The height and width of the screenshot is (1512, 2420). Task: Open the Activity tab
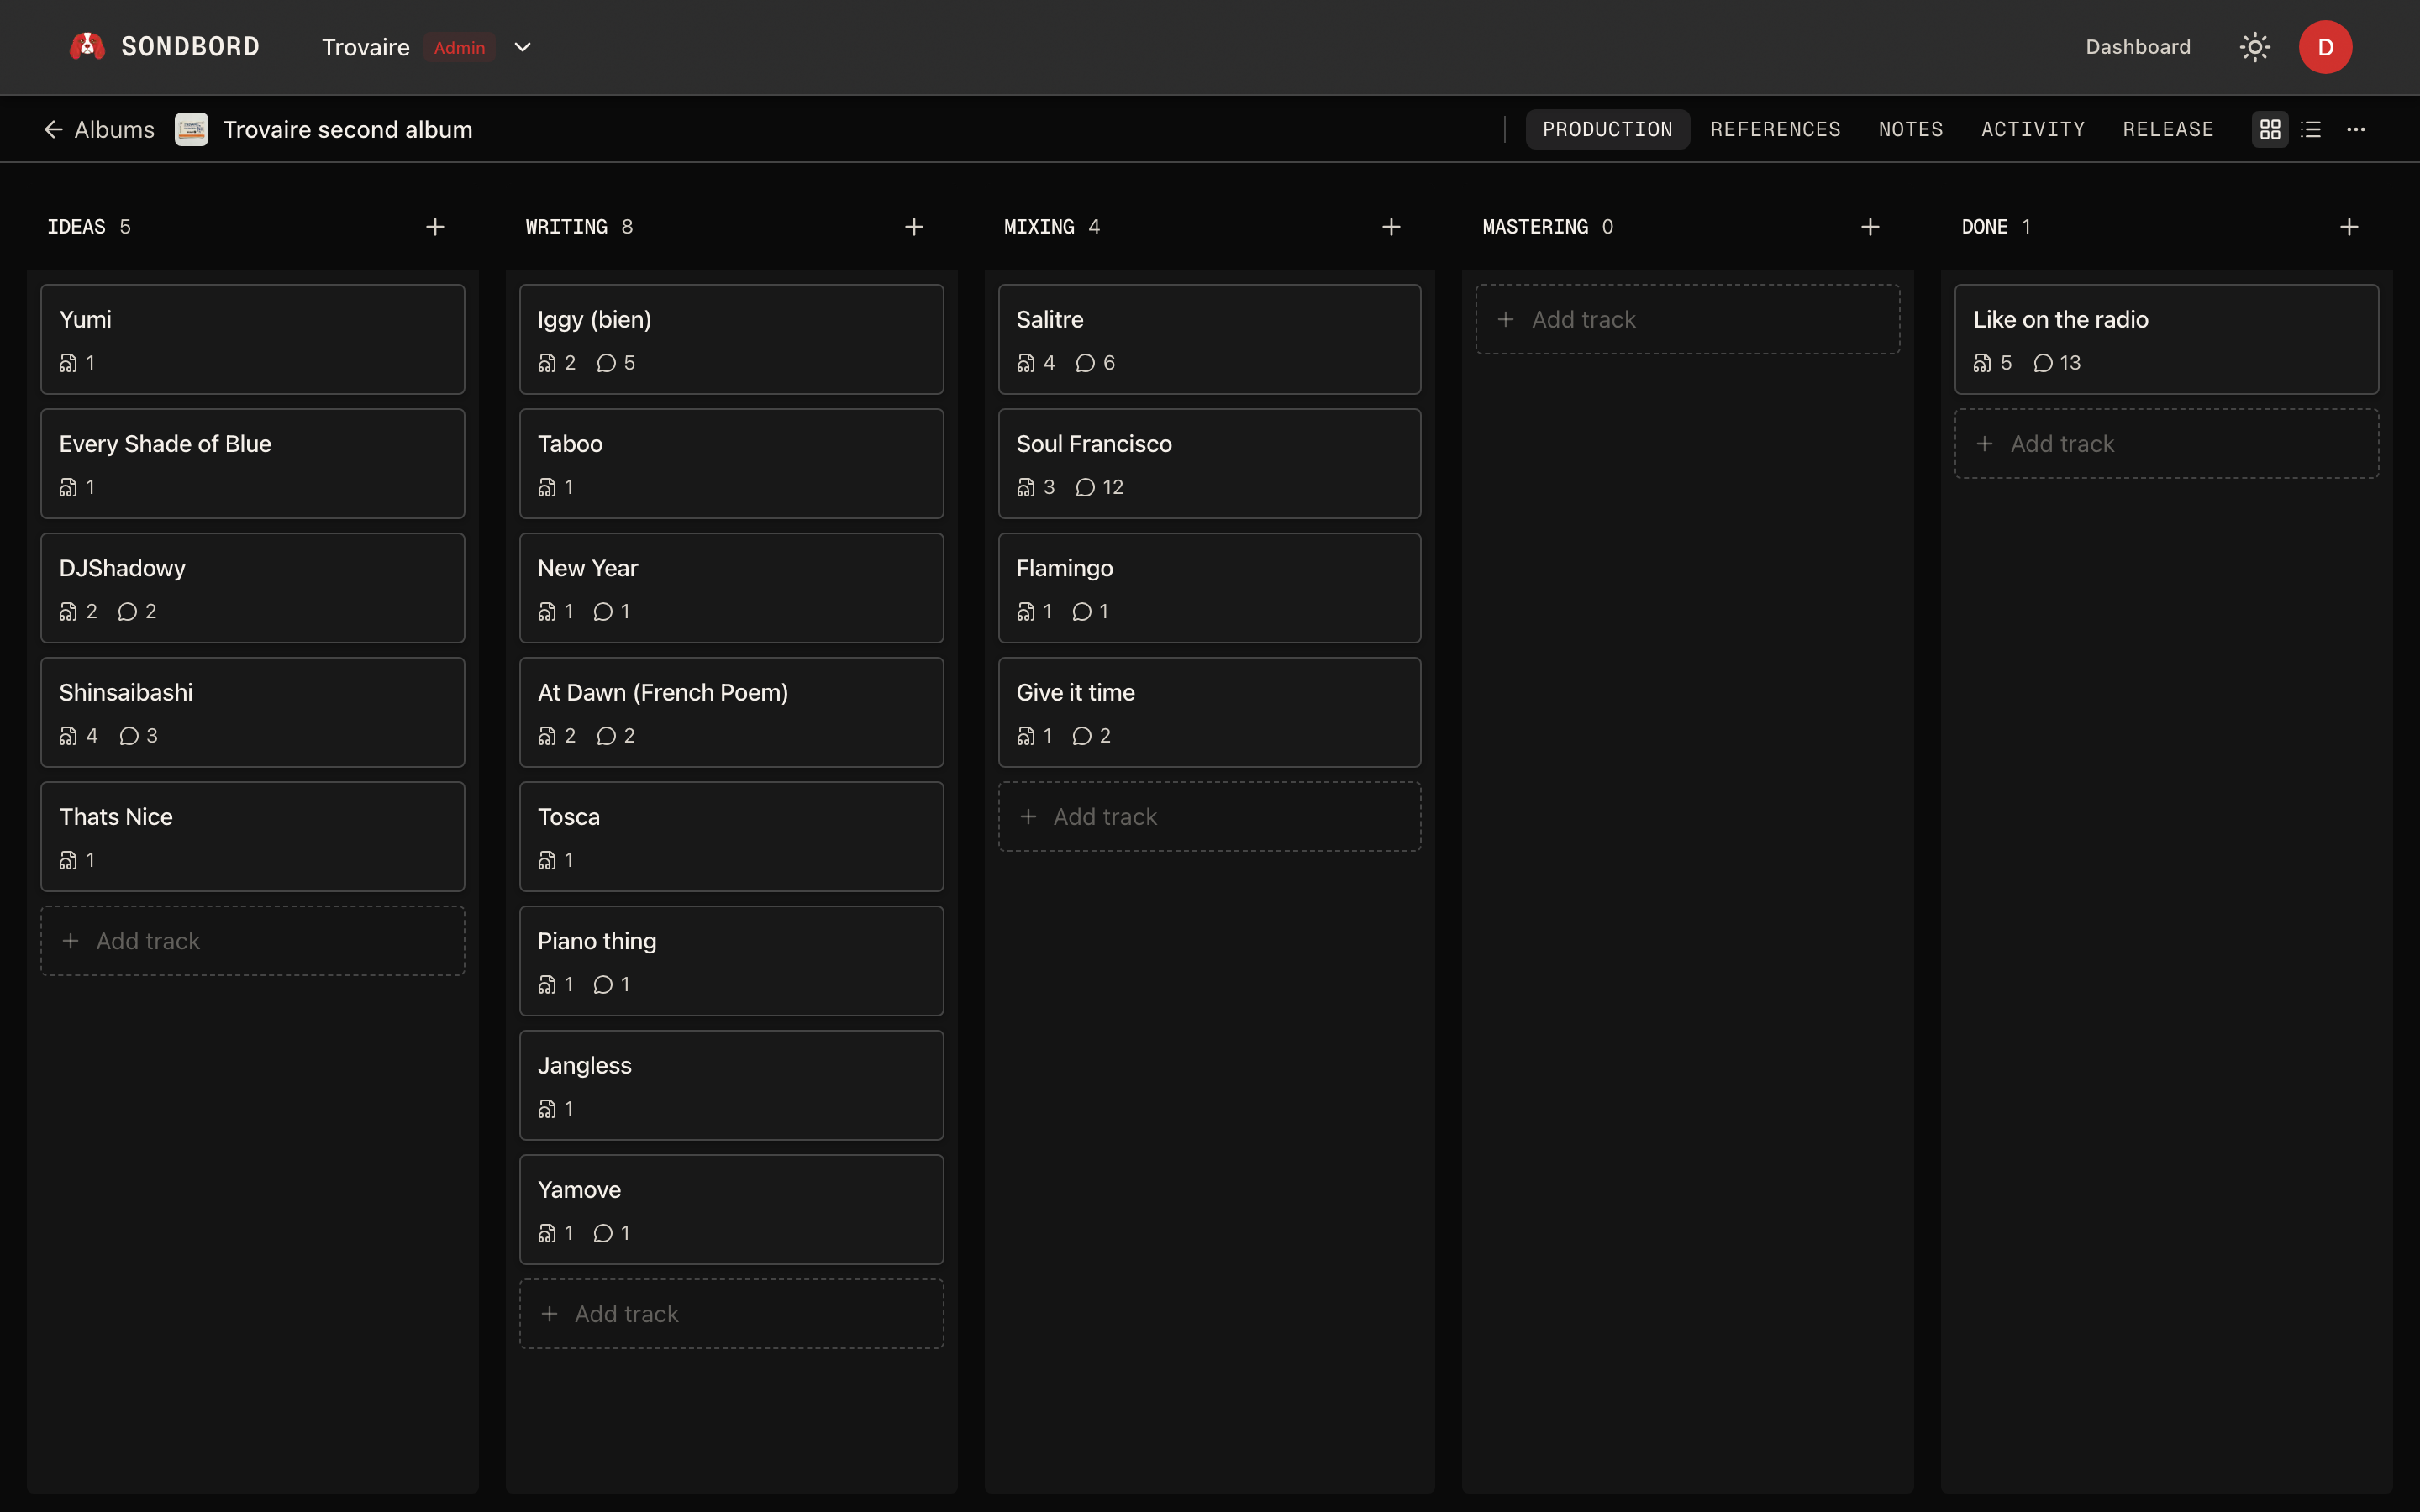[2033, 129]
